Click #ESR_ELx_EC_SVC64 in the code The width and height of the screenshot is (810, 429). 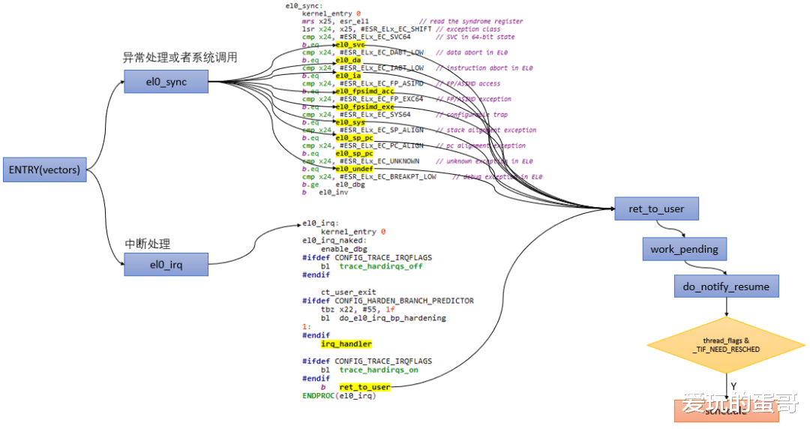pos(375,37)
